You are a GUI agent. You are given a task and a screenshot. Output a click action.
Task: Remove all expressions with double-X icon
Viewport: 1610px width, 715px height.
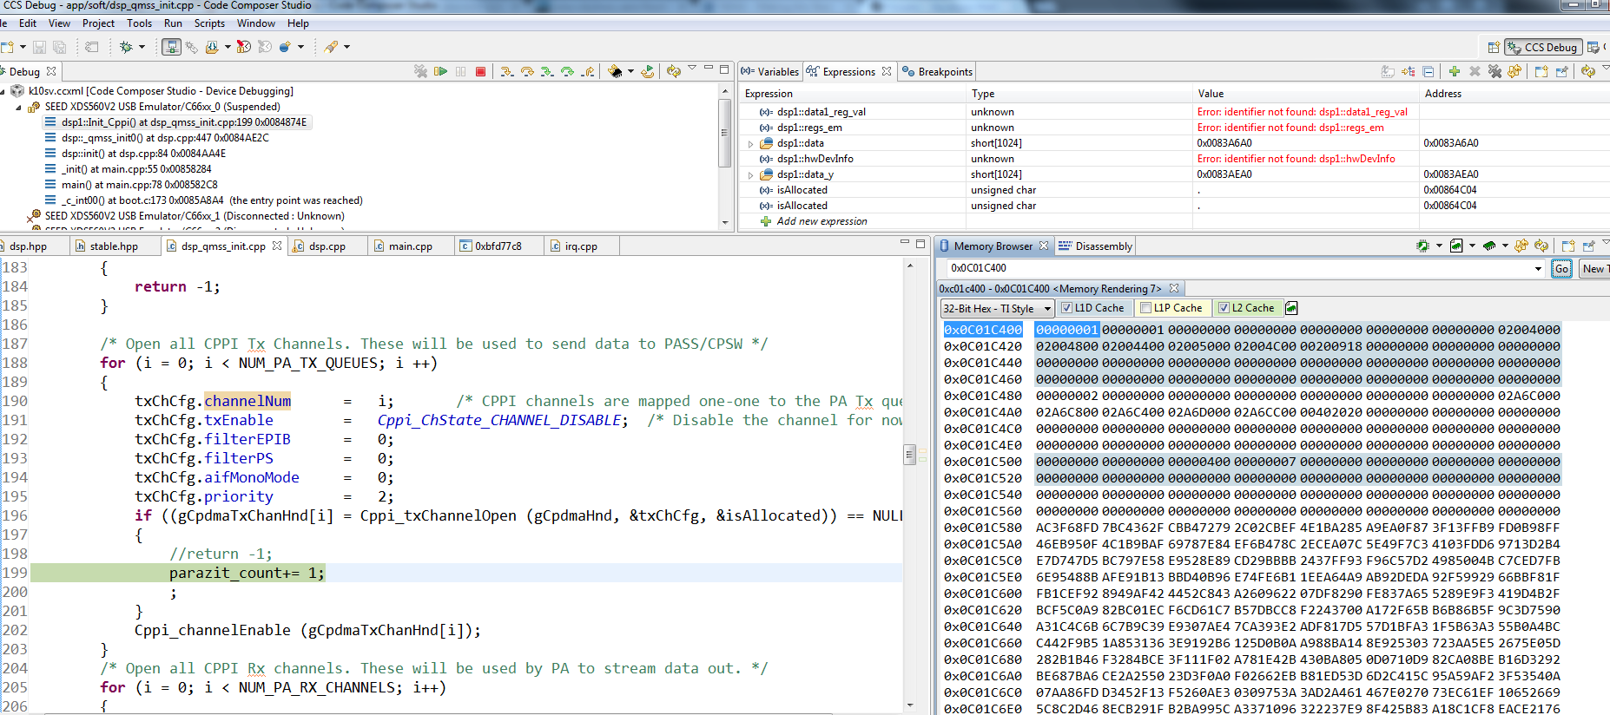(1495, 71)
